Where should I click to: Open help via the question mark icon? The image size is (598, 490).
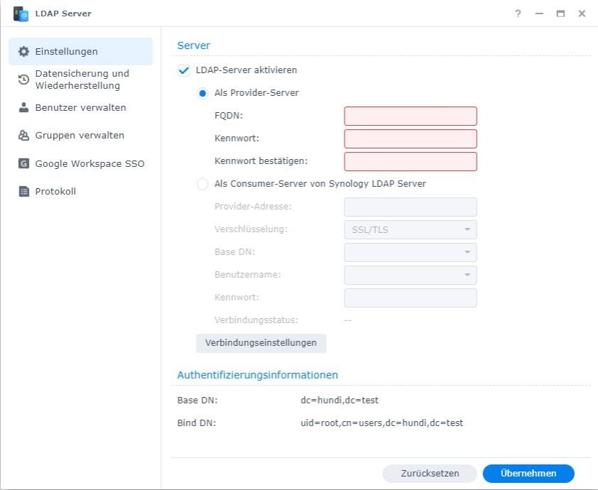(x=518, y=13)
